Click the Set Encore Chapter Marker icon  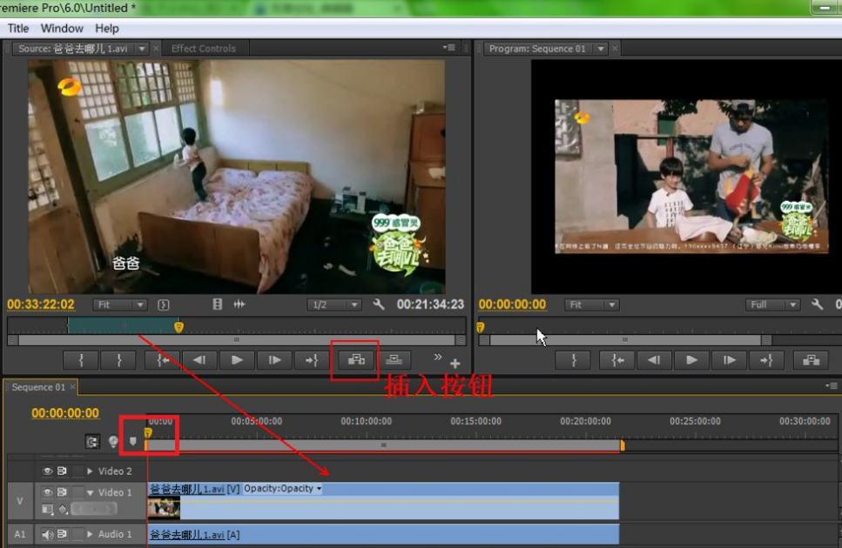113,441
